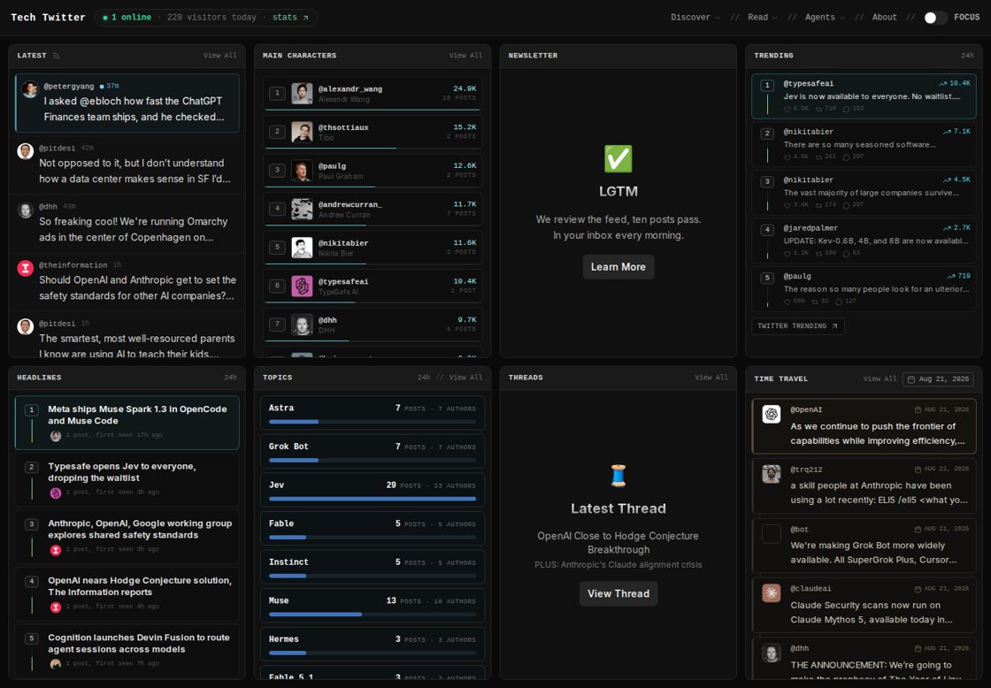The width and height of the screenshot is (991, 688).
Task: Click the thread spool icon
Action: pos(618,475)
